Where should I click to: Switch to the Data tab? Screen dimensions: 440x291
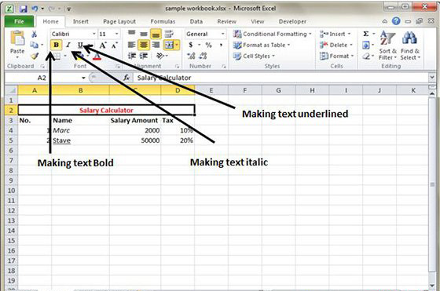[196, 21]
